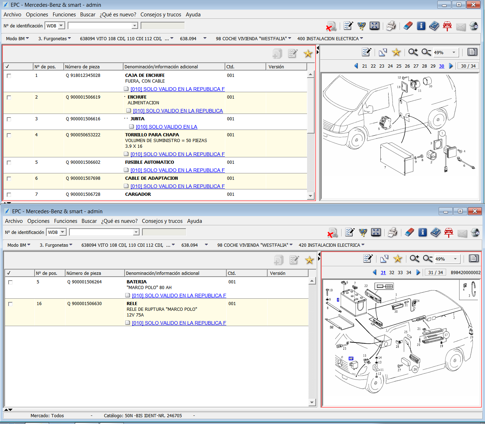
Task: Check the box for position 7 CARGADOR
Action: click(9, 195)
